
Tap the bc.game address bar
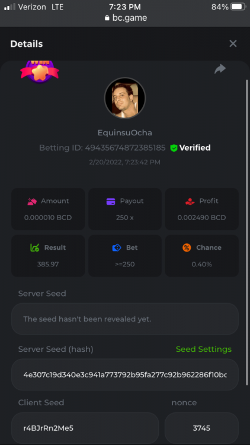point(126,18)
